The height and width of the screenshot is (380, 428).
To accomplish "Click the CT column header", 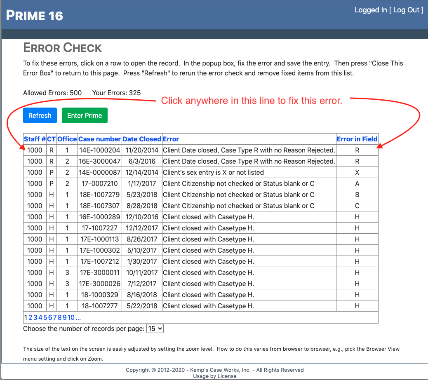I will tap(51, 139).
